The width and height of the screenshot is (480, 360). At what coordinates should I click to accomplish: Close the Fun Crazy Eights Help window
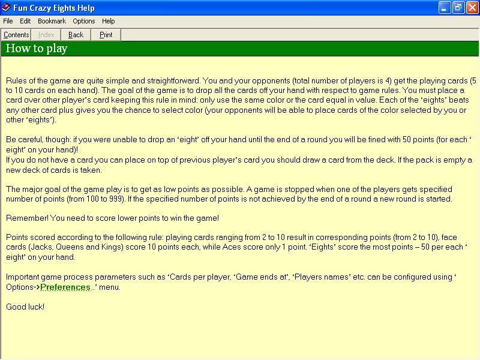472,8
